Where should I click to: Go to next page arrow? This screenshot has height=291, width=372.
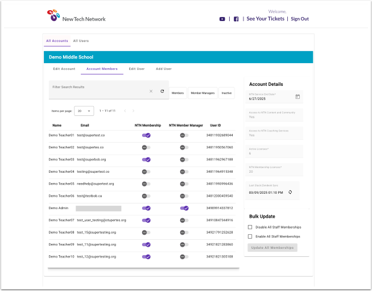coord(134,111)
